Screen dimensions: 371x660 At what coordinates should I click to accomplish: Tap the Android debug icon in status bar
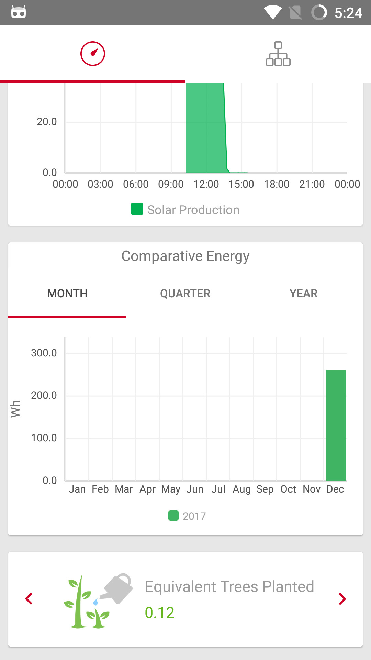click(x=19, y=12)
